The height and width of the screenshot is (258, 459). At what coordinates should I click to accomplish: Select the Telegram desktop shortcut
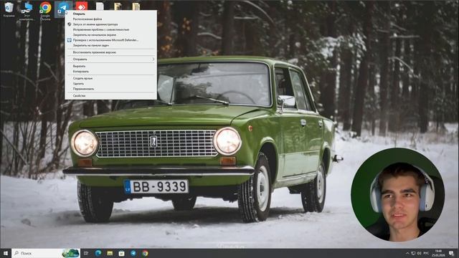[x=62, y=9]
